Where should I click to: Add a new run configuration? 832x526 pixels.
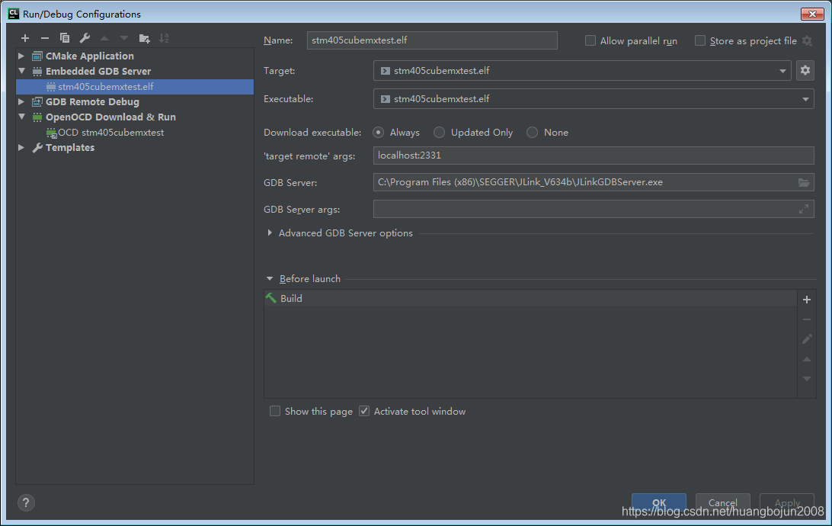coord(24,37)
